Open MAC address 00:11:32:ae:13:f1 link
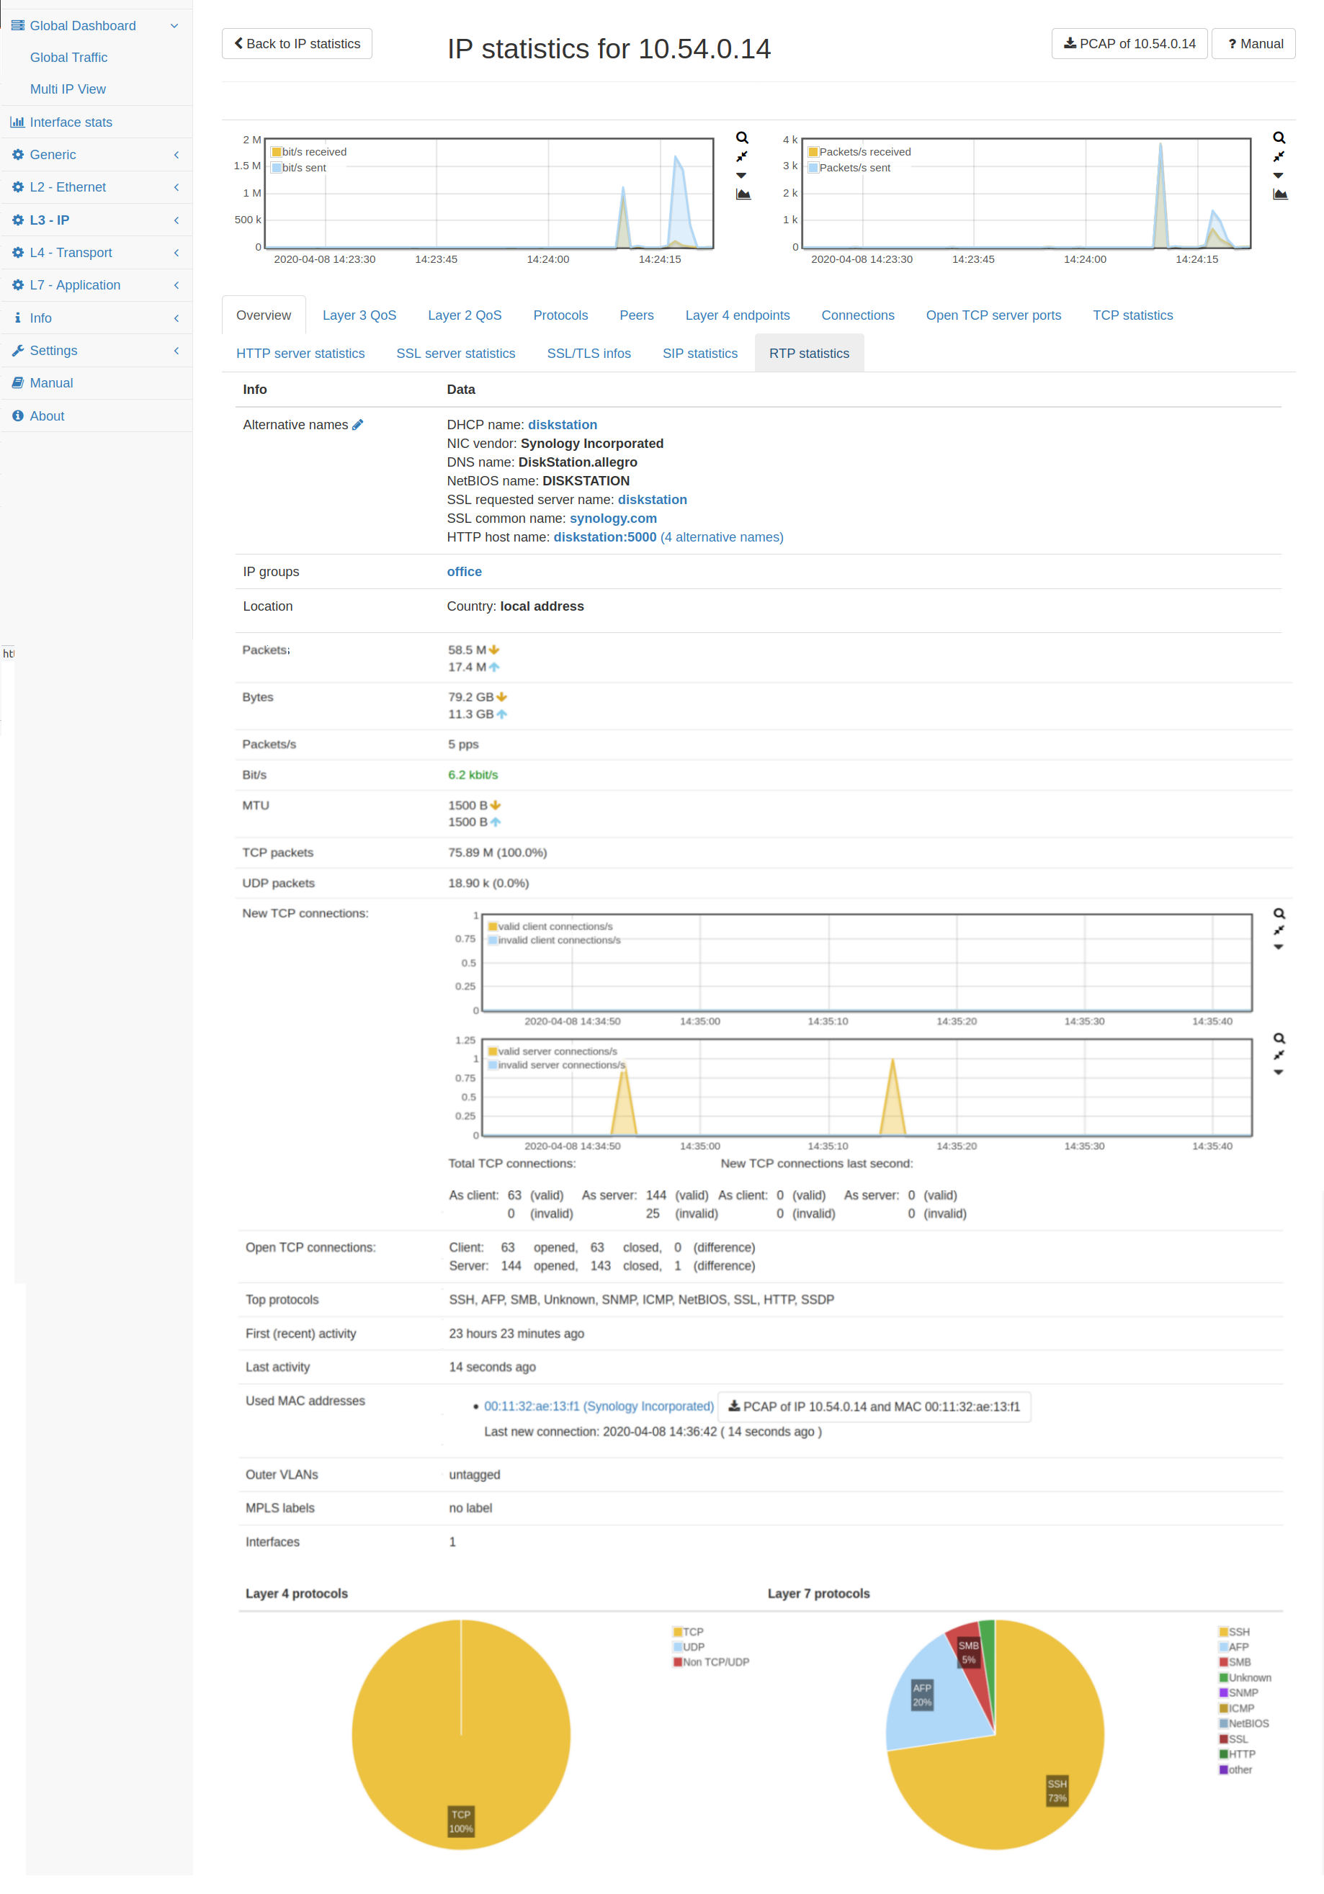Screen dimensions: 1324x1894 point(598,1406)
